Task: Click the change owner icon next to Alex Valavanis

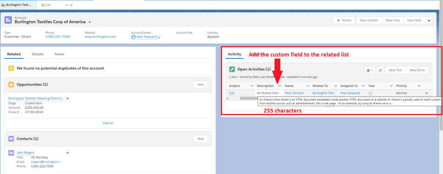Action: [x=160, y=37]
